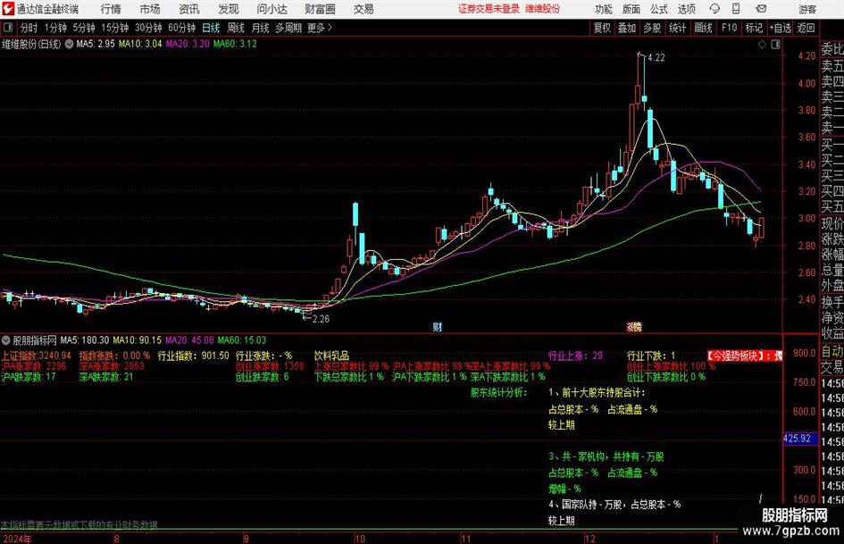
Task: Click the 饮料乳品 industry label
Action: point(331,356)
